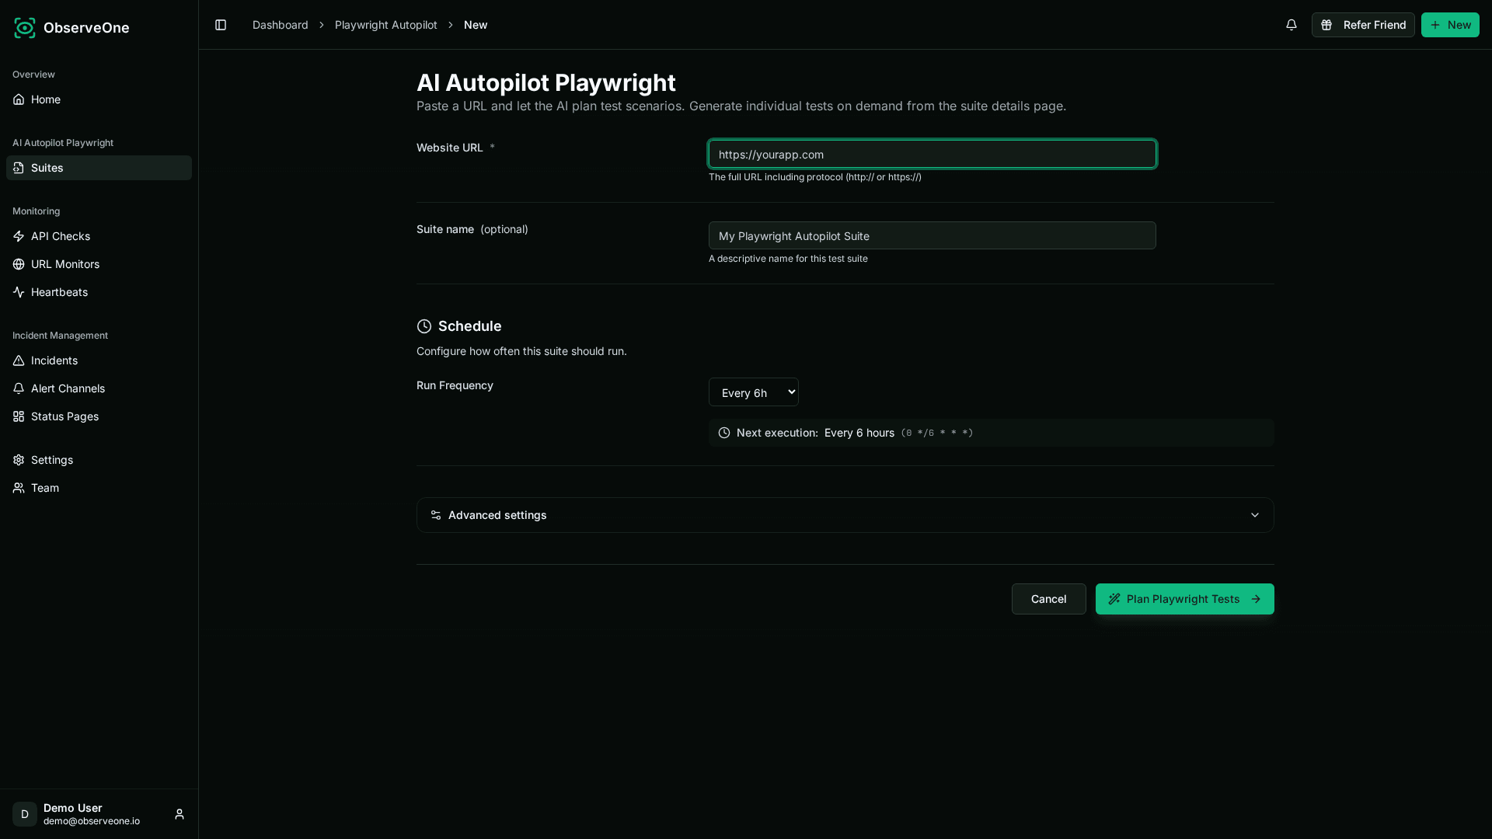Image resolution: width=1492 pixels, height=839 pixels.
Task: Click the Advanced settings sliders icon
Action: [x=436, y=515]
